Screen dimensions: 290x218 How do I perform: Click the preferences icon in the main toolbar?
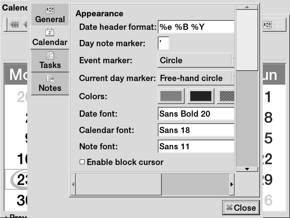coord(267,25)
